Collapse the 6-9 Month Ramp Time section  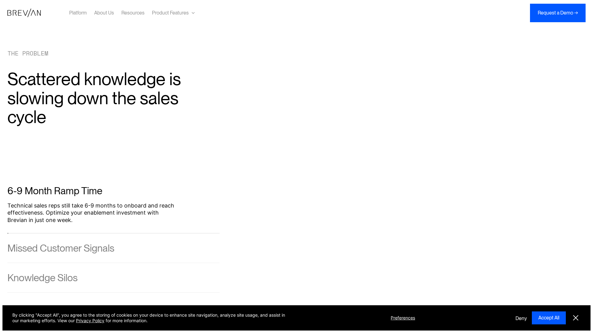pos(55,191)
